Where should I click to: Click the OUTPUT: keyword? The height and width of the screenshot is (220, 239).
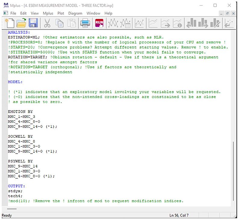click(17, 186)
